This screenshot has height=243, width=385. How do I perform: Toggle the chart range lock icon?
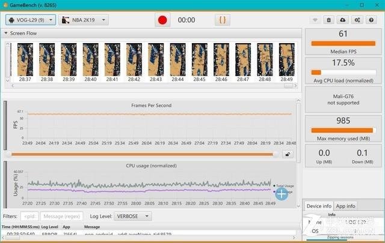coord(288,154)
